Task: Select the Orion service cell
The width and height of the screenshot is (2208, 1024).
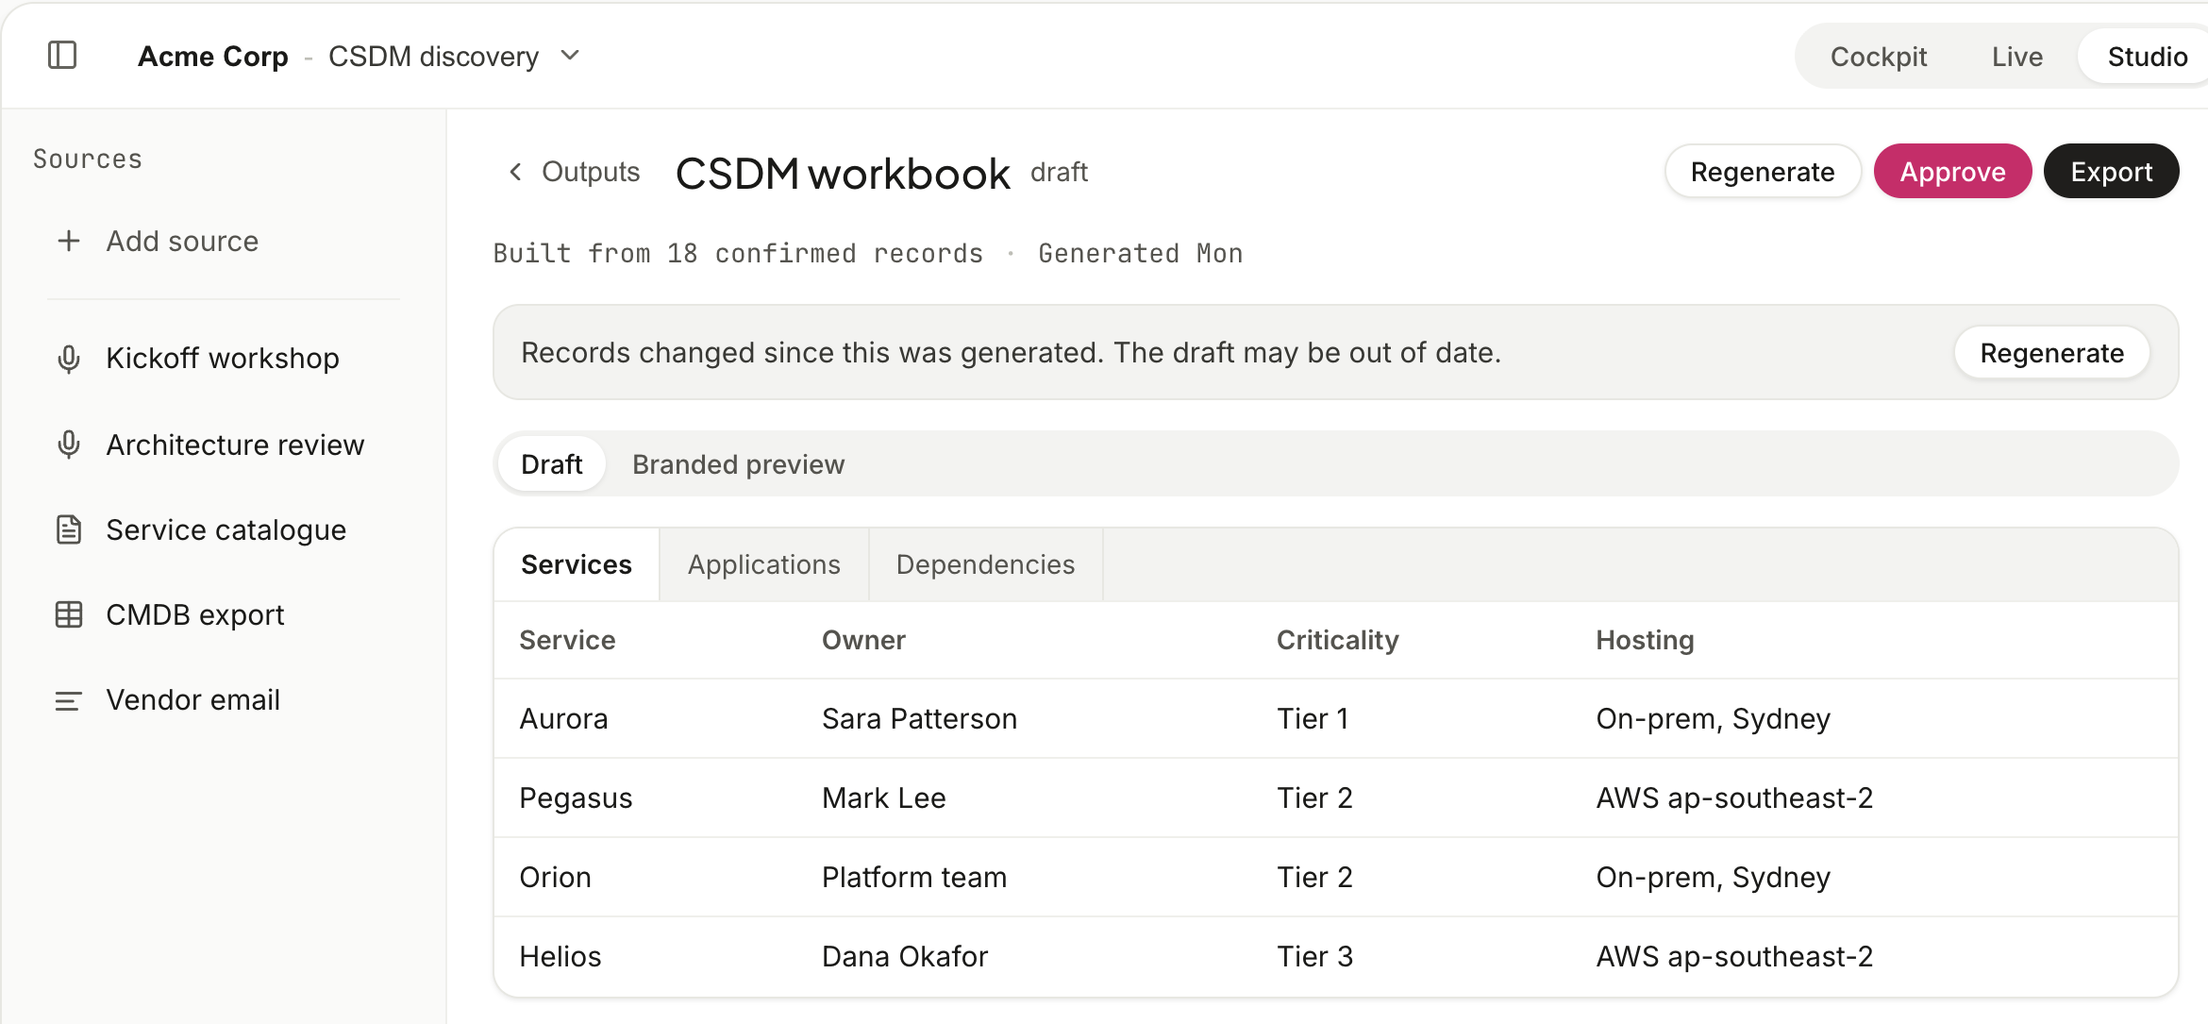Action: tap(555, 878)
